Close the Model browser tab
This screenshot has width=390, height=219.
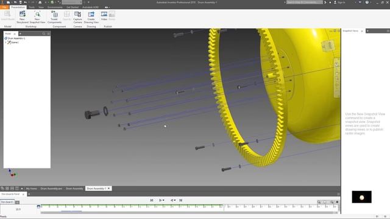(15, 33)
